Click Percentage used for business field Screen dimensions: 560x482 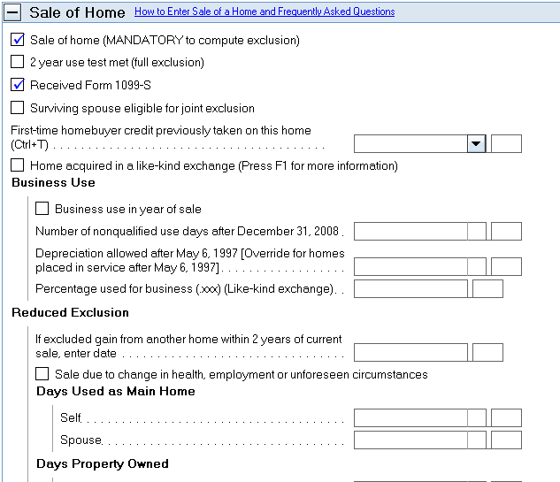(410, 288)
